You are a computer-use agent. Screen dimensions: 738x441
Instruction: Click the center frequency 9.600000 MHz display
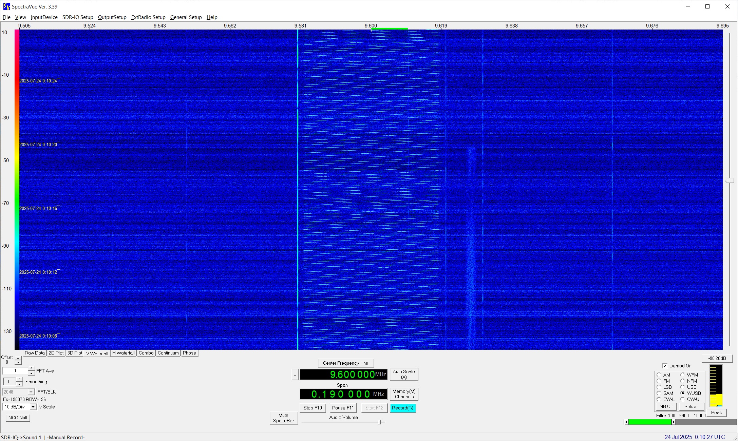click(343, 375)
